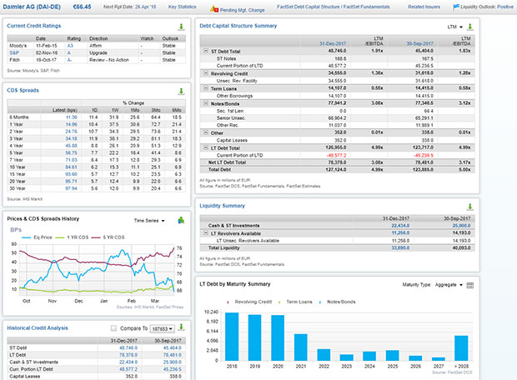Click the 5 YR CDS legend color marker
Screen dimensions: 517x380
96,237
